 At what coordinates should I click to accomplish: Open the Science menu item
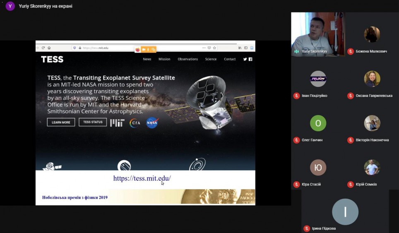pyautogui.click(x=211, y=59)
